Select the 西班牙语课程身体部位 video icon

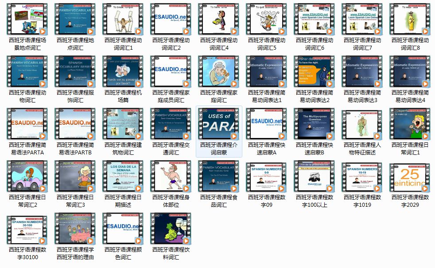click(x=171, y=177)
